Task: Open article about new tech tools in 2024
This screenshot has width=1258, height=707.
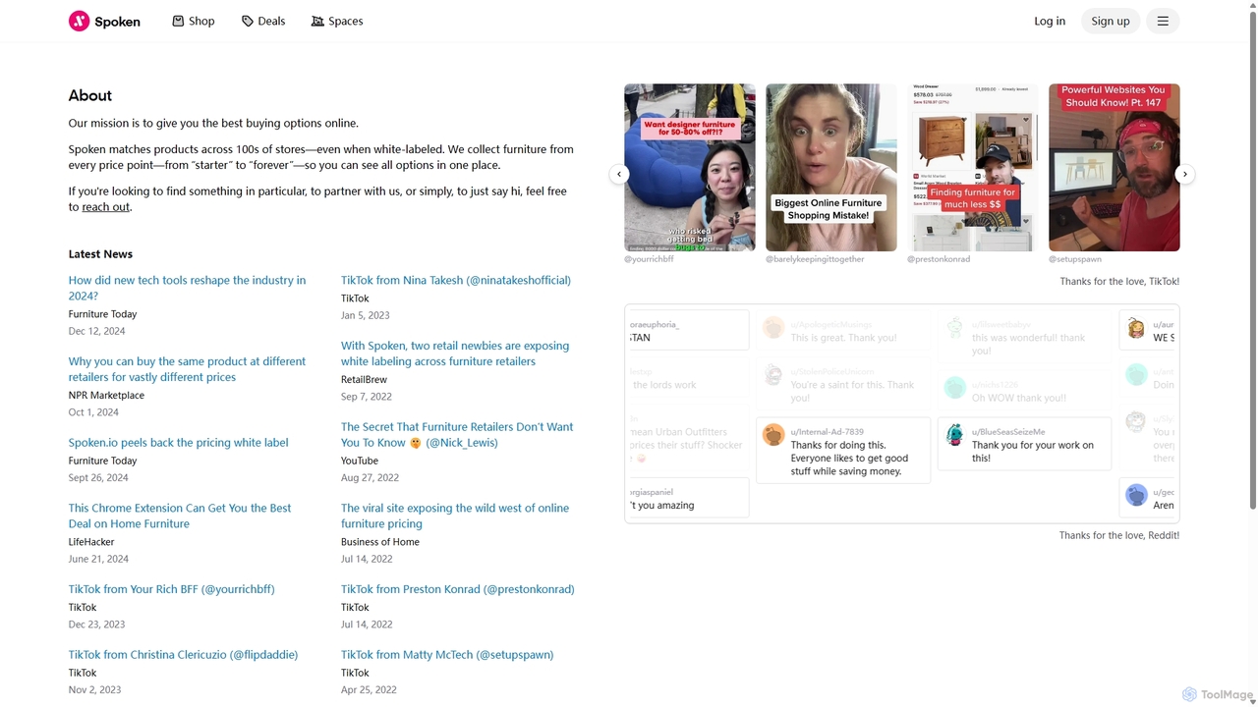Action: tap(187, 288)
